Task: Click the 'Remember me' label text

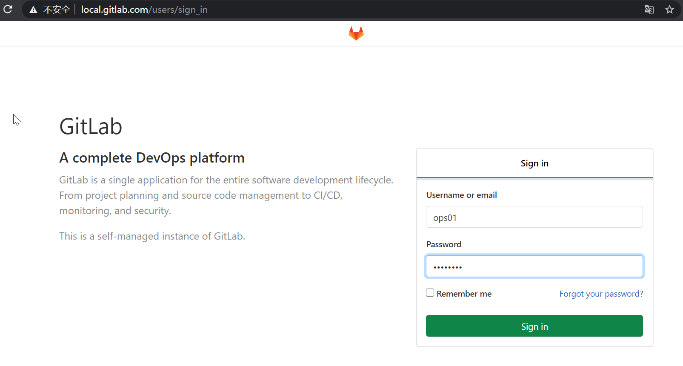Action: (x=464, y=294)
